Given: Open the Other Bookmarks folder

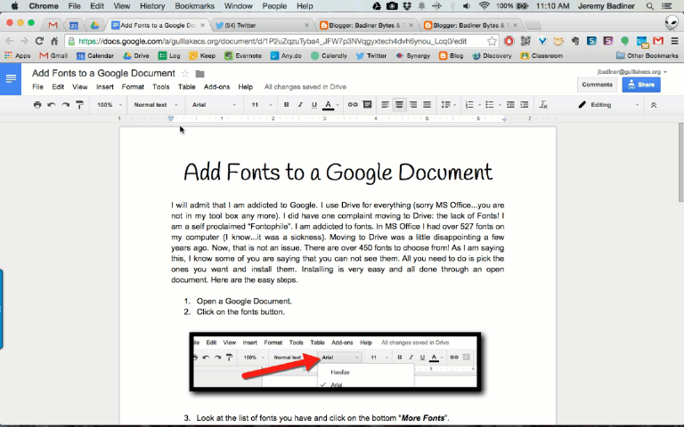Looking at the screenshot, I should [x=647, y=56].
